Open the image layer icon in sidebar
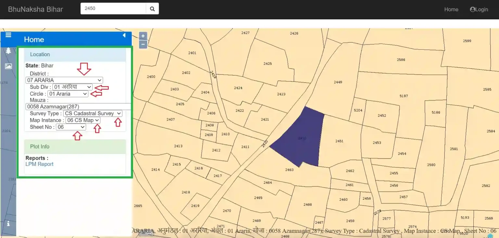 (x=8, y=66)
